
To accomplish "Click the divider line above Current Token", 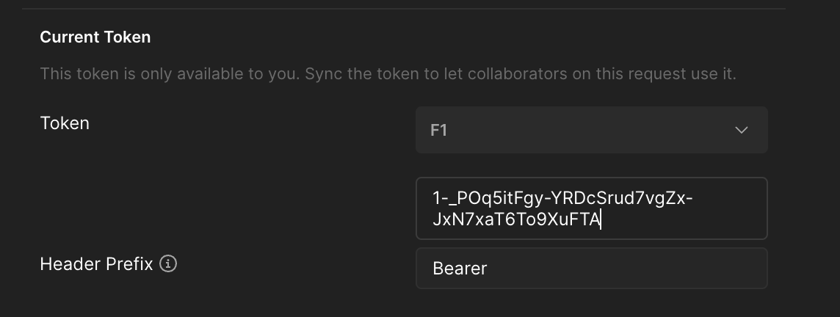I will [x=404, y=9].
